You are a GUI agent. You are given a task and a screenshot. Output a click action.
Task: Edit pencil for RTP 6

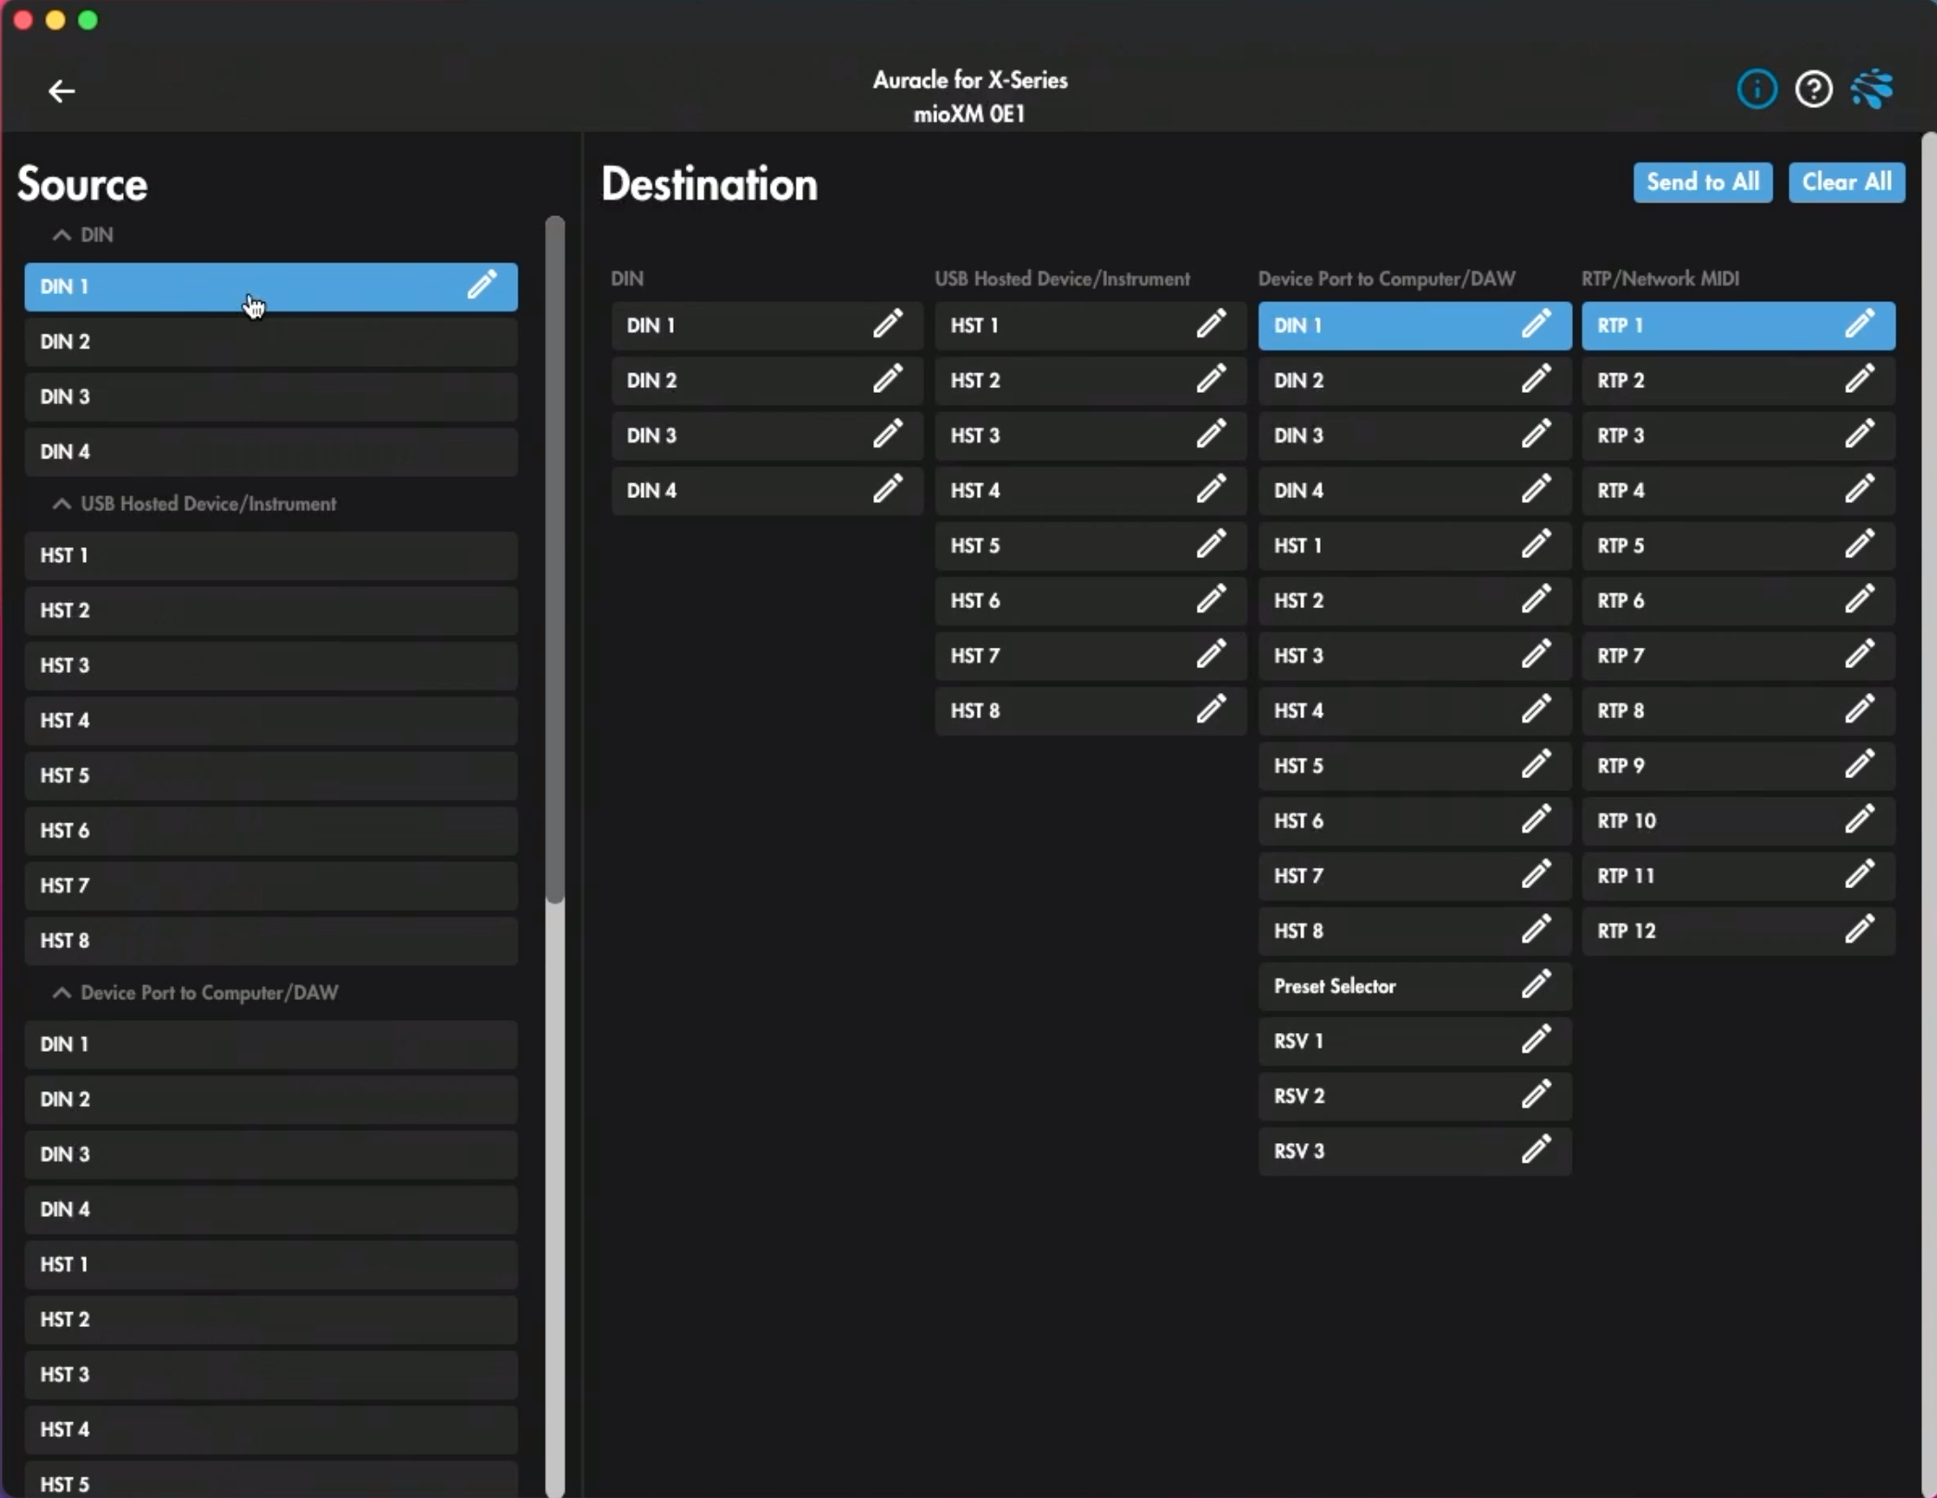[1858, 600]
